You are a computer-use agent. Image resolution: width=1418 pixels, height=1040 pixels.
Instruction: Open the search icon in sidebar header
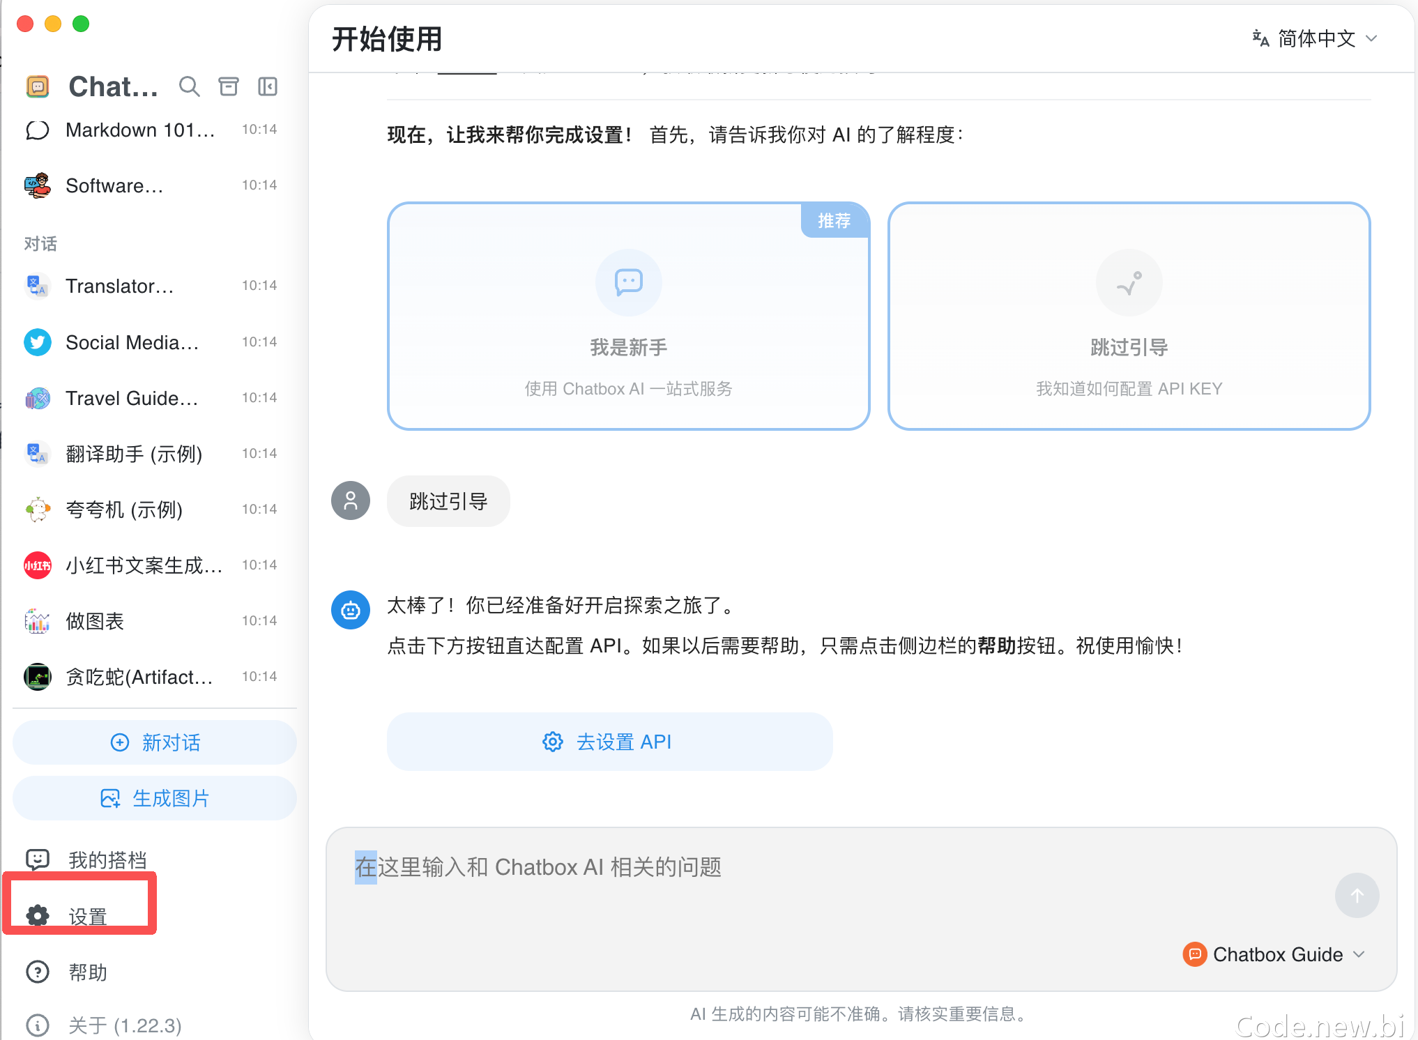[189, 86]
